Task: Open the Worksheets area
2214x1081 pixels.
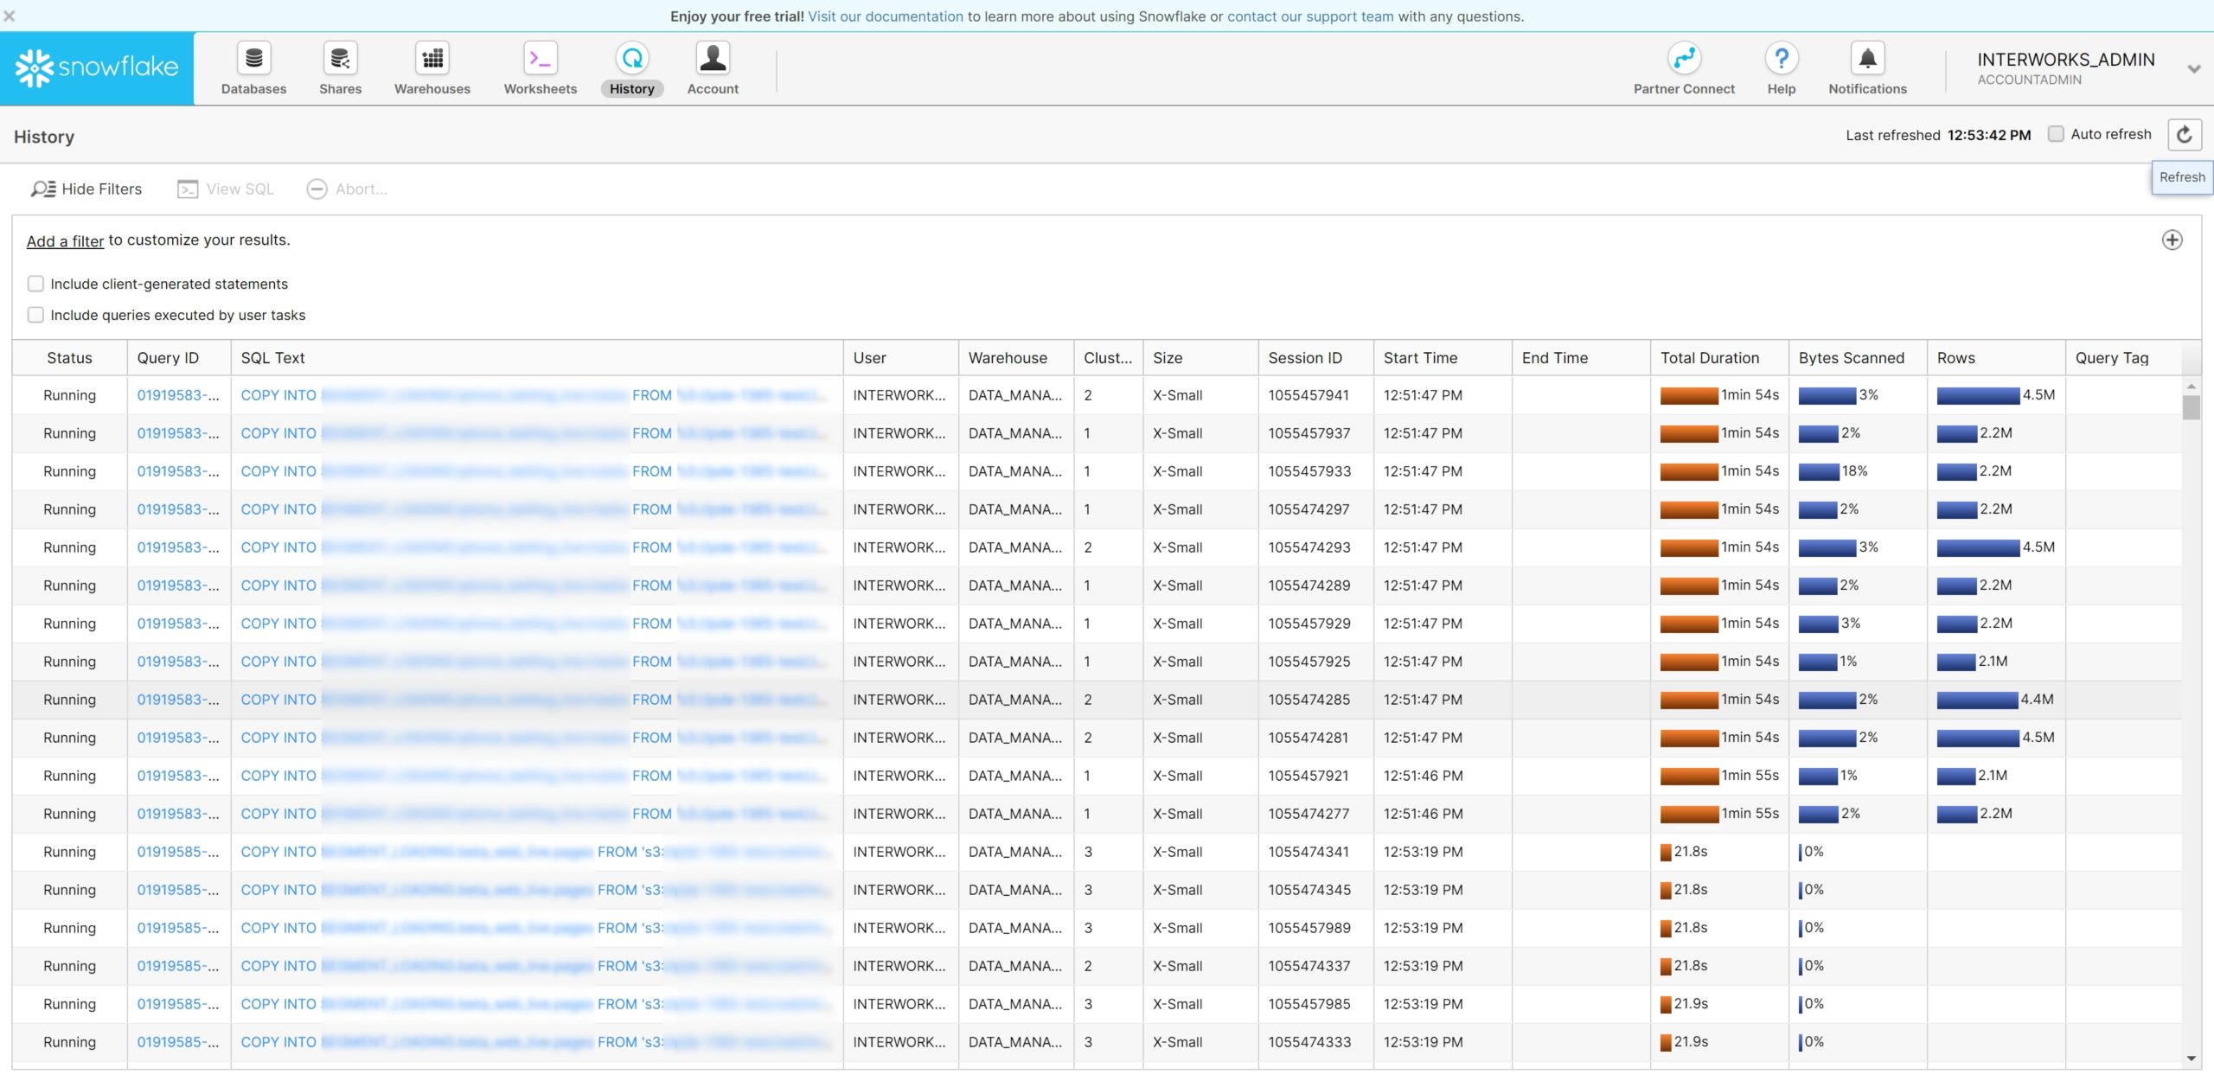Action: click(x=539, y=67)
